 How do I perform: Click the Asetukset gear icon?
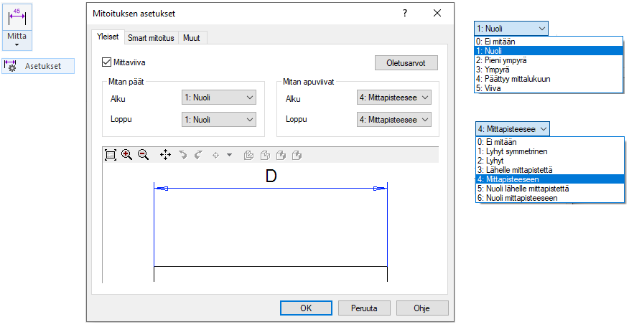tap(10, 66)
